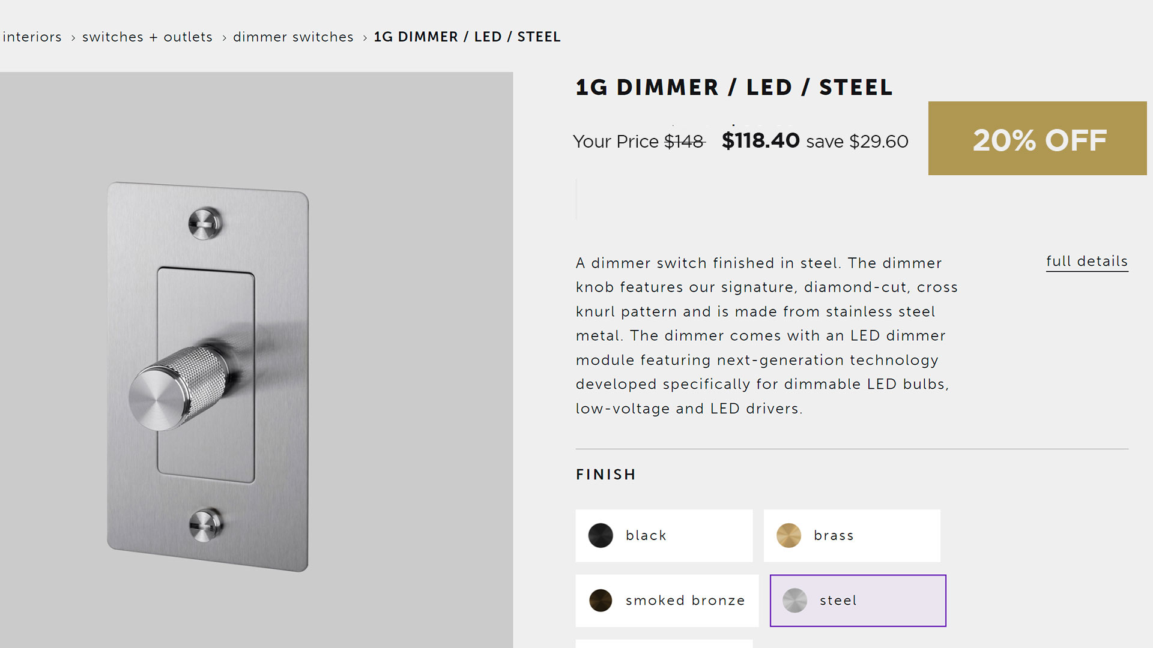Select the steel finish option
The image size is (1153, 648).
click(x=858, y=601)
